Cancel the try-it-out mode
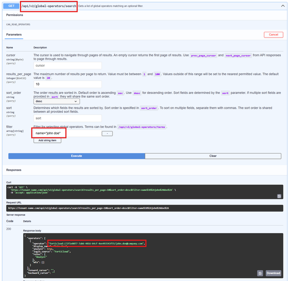This screenshot has width=292, height=281. coord(273,35)
